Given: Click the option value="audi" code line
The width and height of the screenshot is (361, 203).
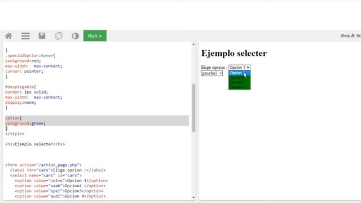Looking at the screenshot, I should [60, 196].
